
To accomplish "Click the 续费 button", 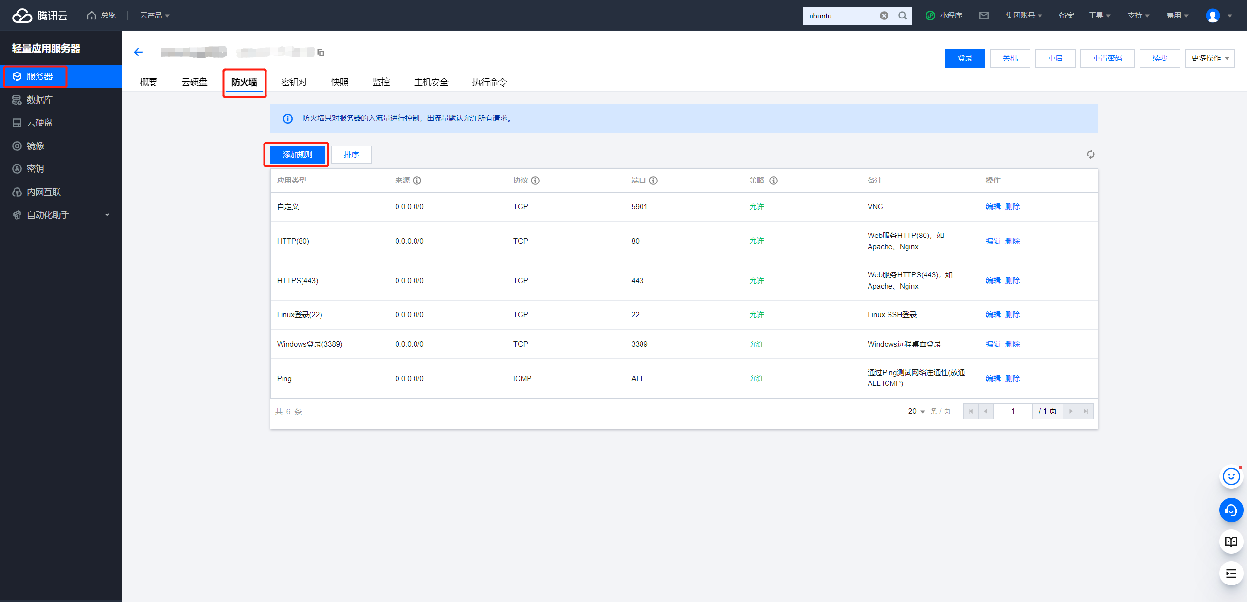I will click(x=1160, y=58).
